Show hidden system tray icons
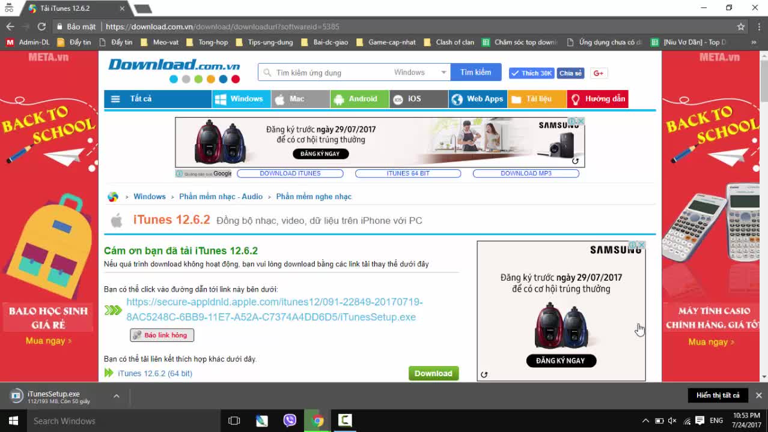Image resolution: width=768 pixels, height=432 pixels. tap(645, 421)
